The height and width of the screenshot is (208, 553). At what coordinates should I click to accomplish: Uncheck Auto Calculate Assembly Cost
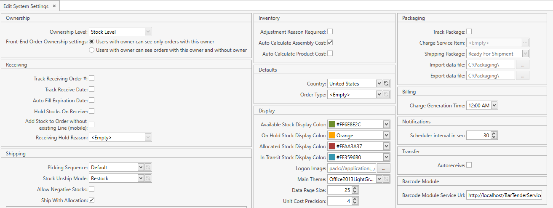pos(330,43)
